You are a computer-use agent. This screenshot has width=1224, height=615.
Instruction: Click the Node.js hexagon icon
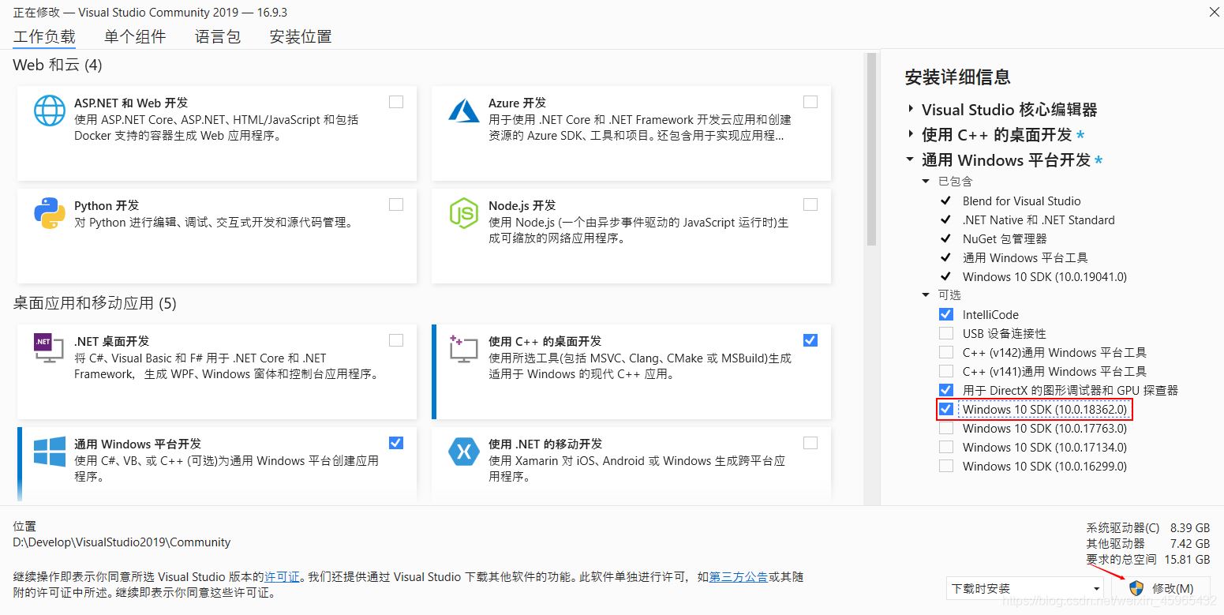[x=463, y=213]
